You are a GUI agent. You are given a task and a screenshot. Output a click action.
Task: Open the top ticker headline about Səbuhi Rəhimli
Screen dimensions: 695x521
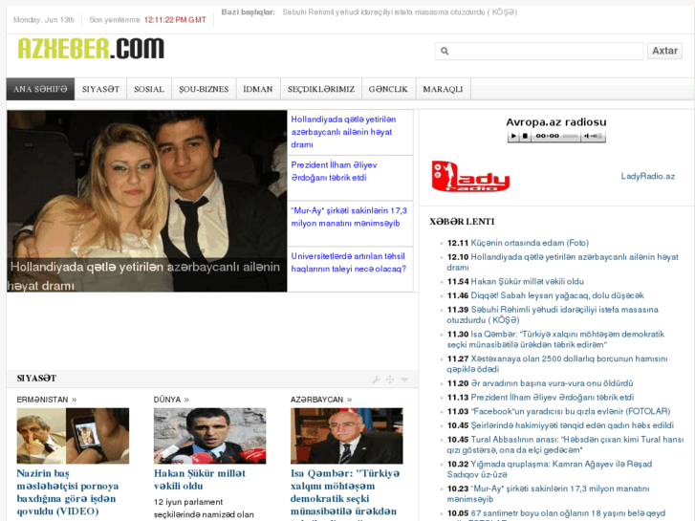pos(400,12)
